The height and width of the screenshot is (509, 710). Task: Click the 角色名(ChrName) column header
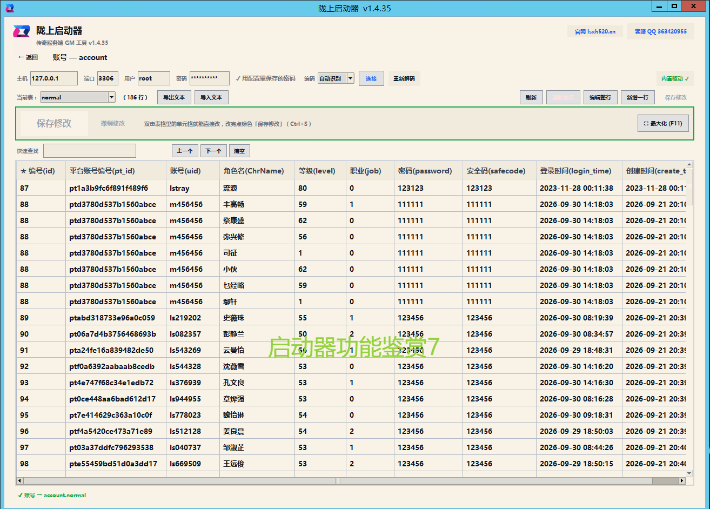257,171
